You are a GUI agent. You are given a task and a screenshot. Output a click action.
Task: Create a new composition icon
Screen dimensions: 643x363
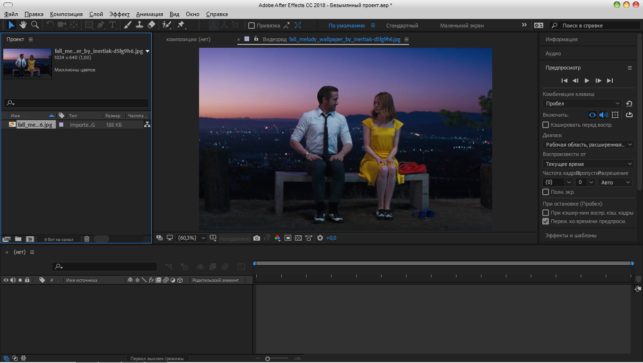point(30,239)
